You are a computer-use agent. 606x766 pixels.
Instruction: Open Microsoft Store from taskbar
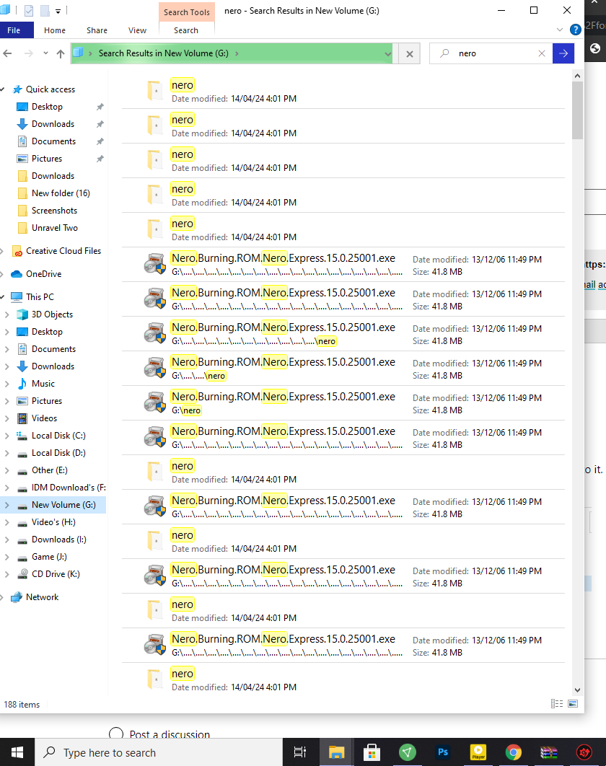pos(372,752)
